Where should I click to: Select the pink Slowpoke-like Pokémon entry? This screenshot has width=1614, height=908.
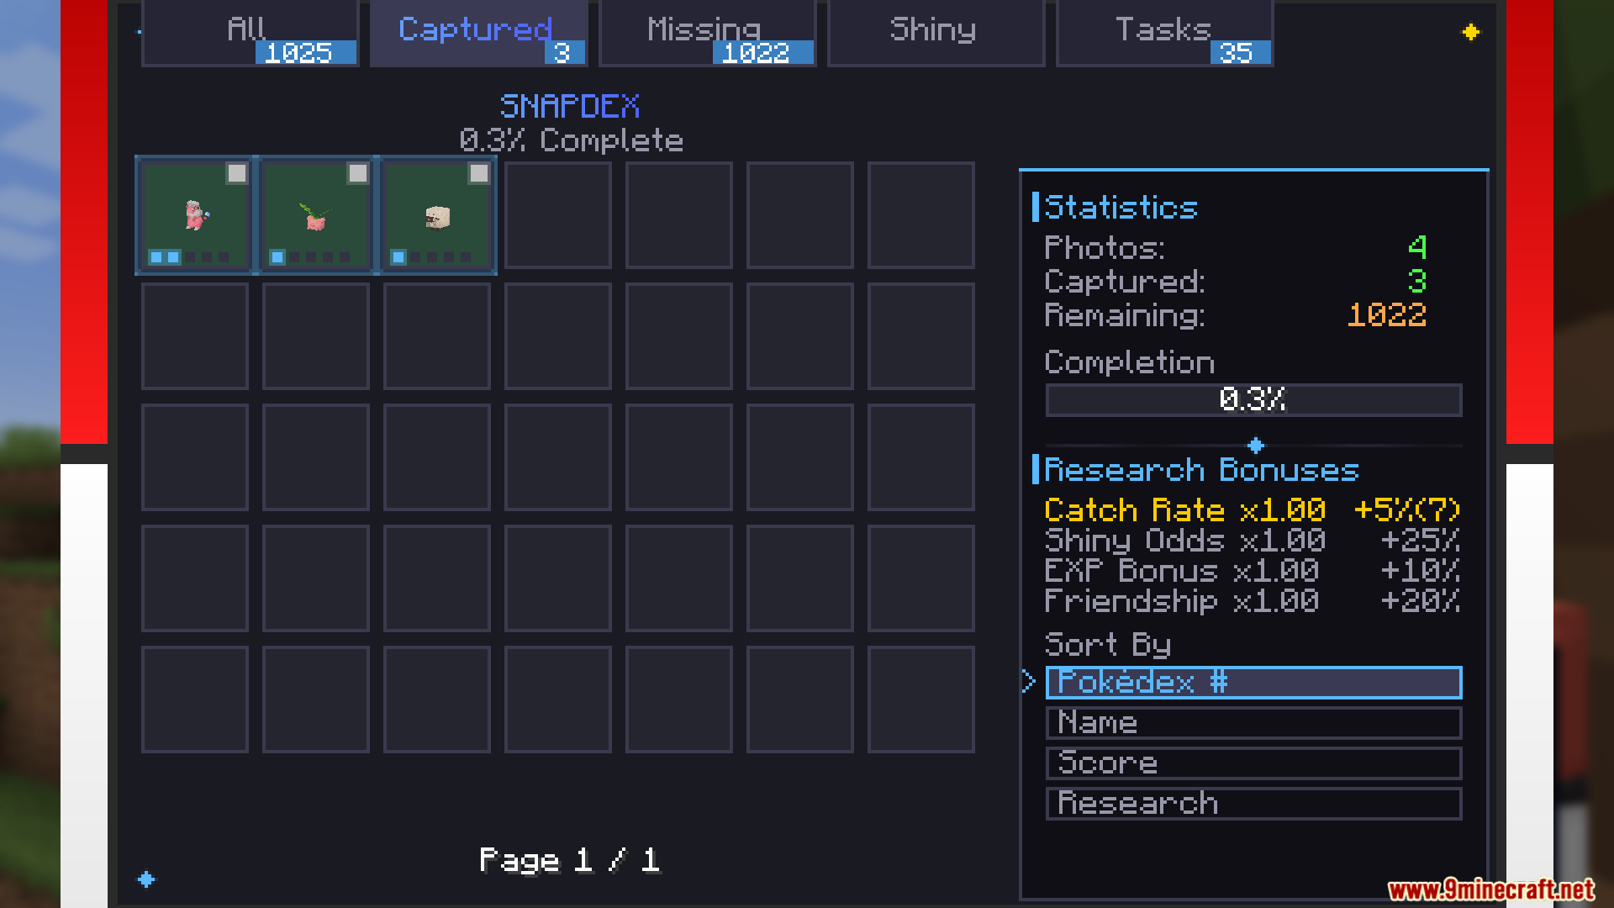195,215
